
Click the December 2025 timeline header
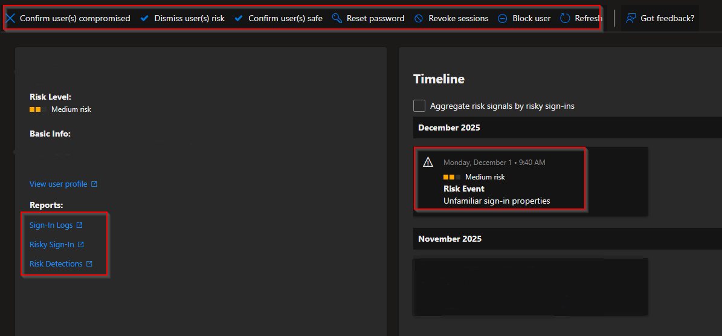(449, 128)
